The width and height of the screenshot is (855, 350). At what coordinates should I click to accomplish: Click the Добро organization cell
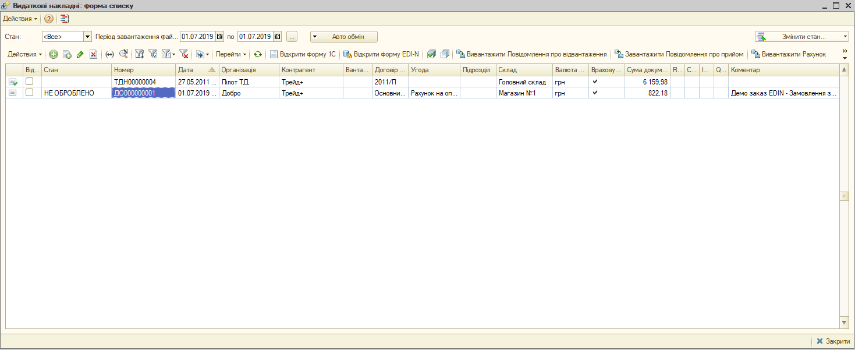(x=249, y=93)
